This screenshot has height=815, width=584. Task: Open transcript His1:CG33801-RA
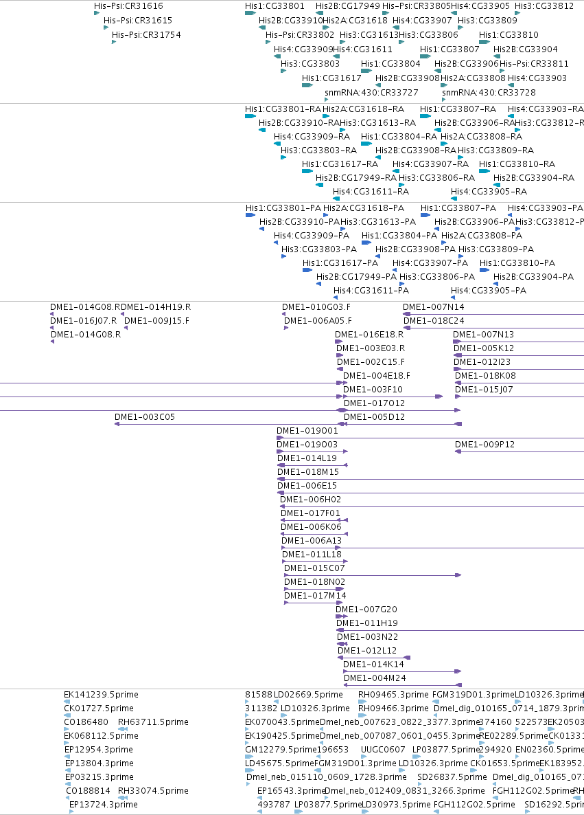[x=283, y=109]
